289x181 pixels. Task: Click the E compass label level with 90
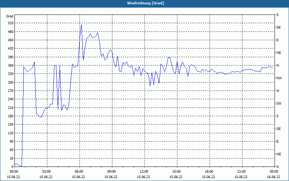pos(277,142)
